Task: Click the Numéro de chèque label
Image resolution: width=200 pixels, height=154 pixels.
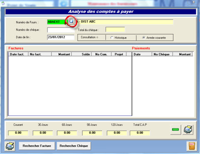Action: [x=28, y=30]
